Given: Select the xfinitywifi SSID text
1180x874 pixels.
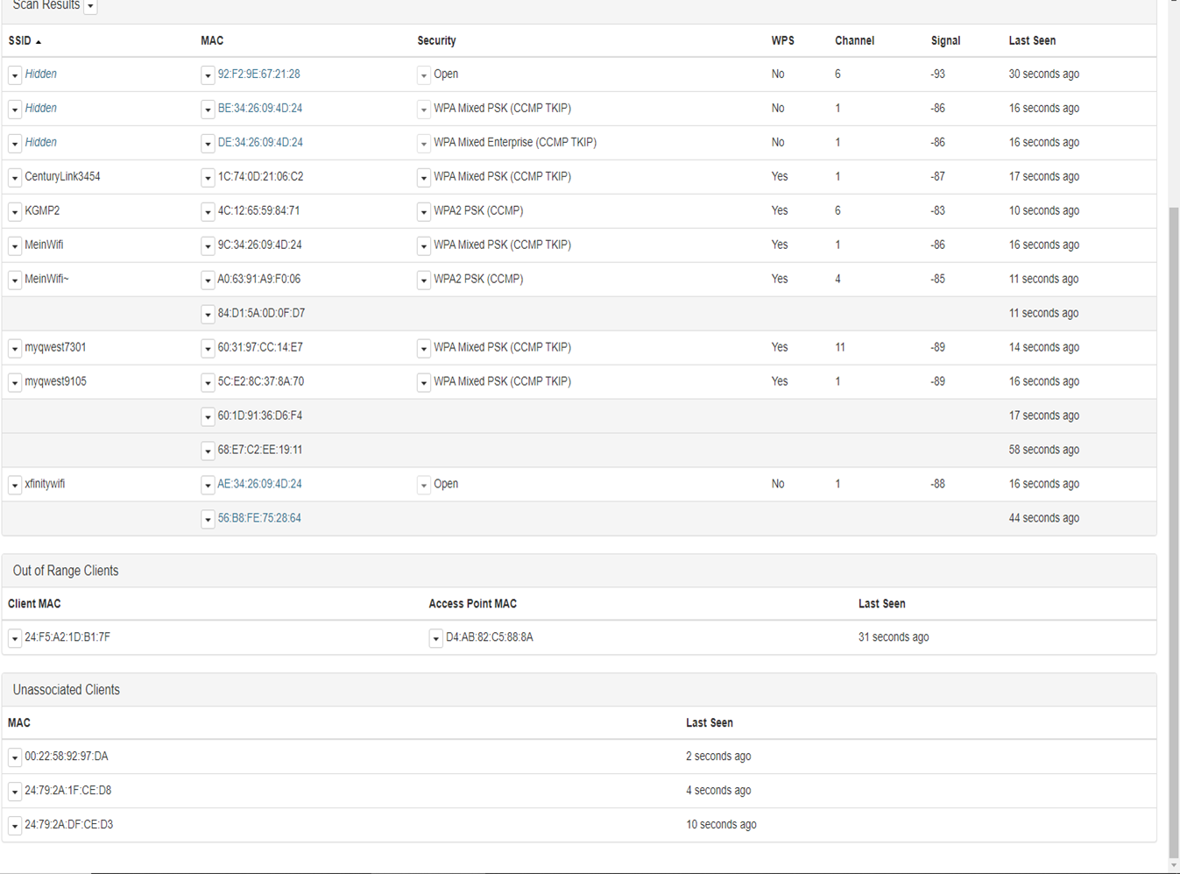Looking at the screenshot, I should [x=45, y=484].
